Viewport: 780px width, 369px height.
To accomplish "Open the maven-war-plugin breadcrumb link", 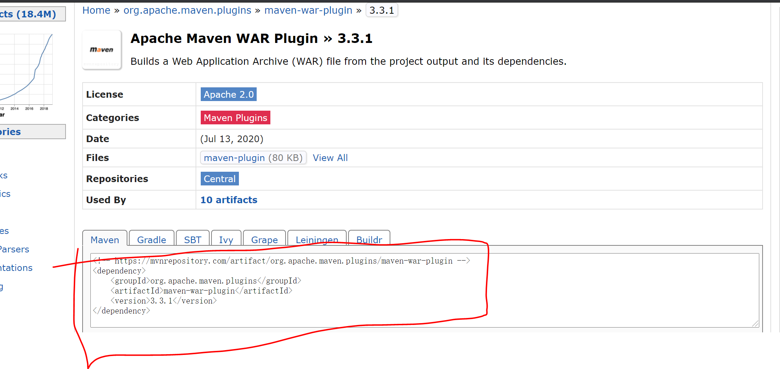I will tap(308, 10).
